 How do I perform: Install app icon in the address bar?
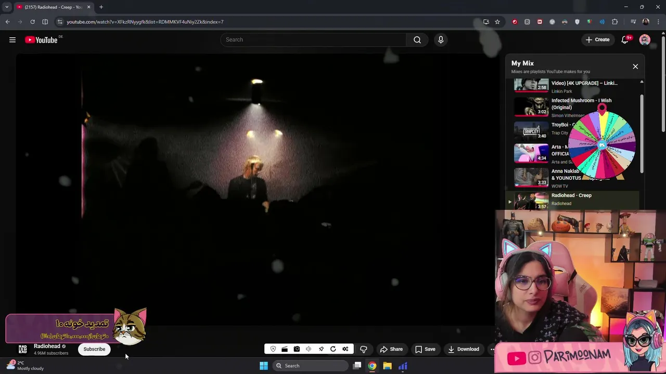(486, 22)
